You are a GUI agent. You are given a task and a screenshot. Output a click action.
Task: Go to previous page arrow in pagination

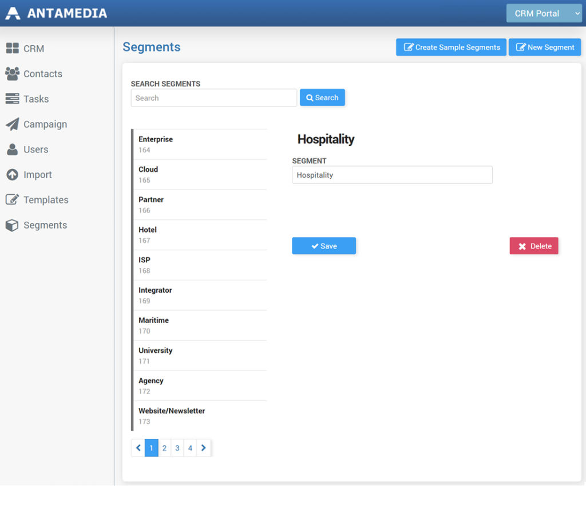point(138,448)
